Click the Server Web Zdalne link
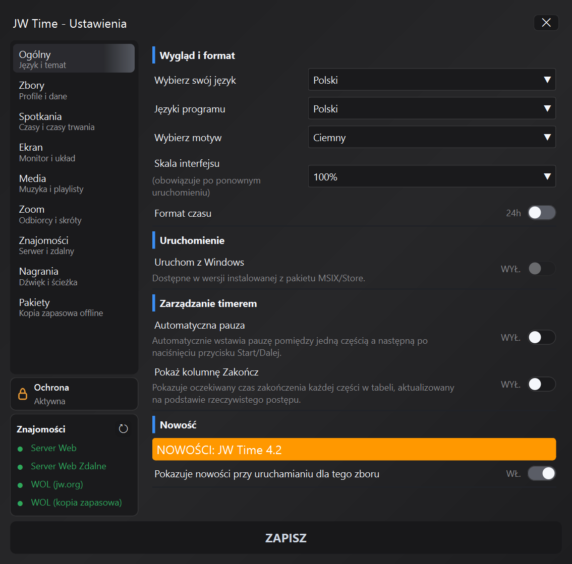This screenshot has width=572, height=564. [x=69, y=466]
